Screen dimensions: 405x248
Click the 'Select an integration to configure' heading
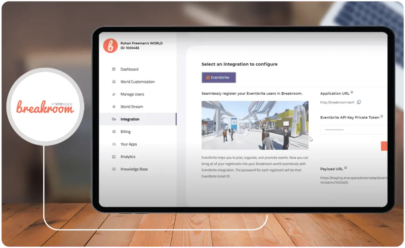click(x=239, y=64)
